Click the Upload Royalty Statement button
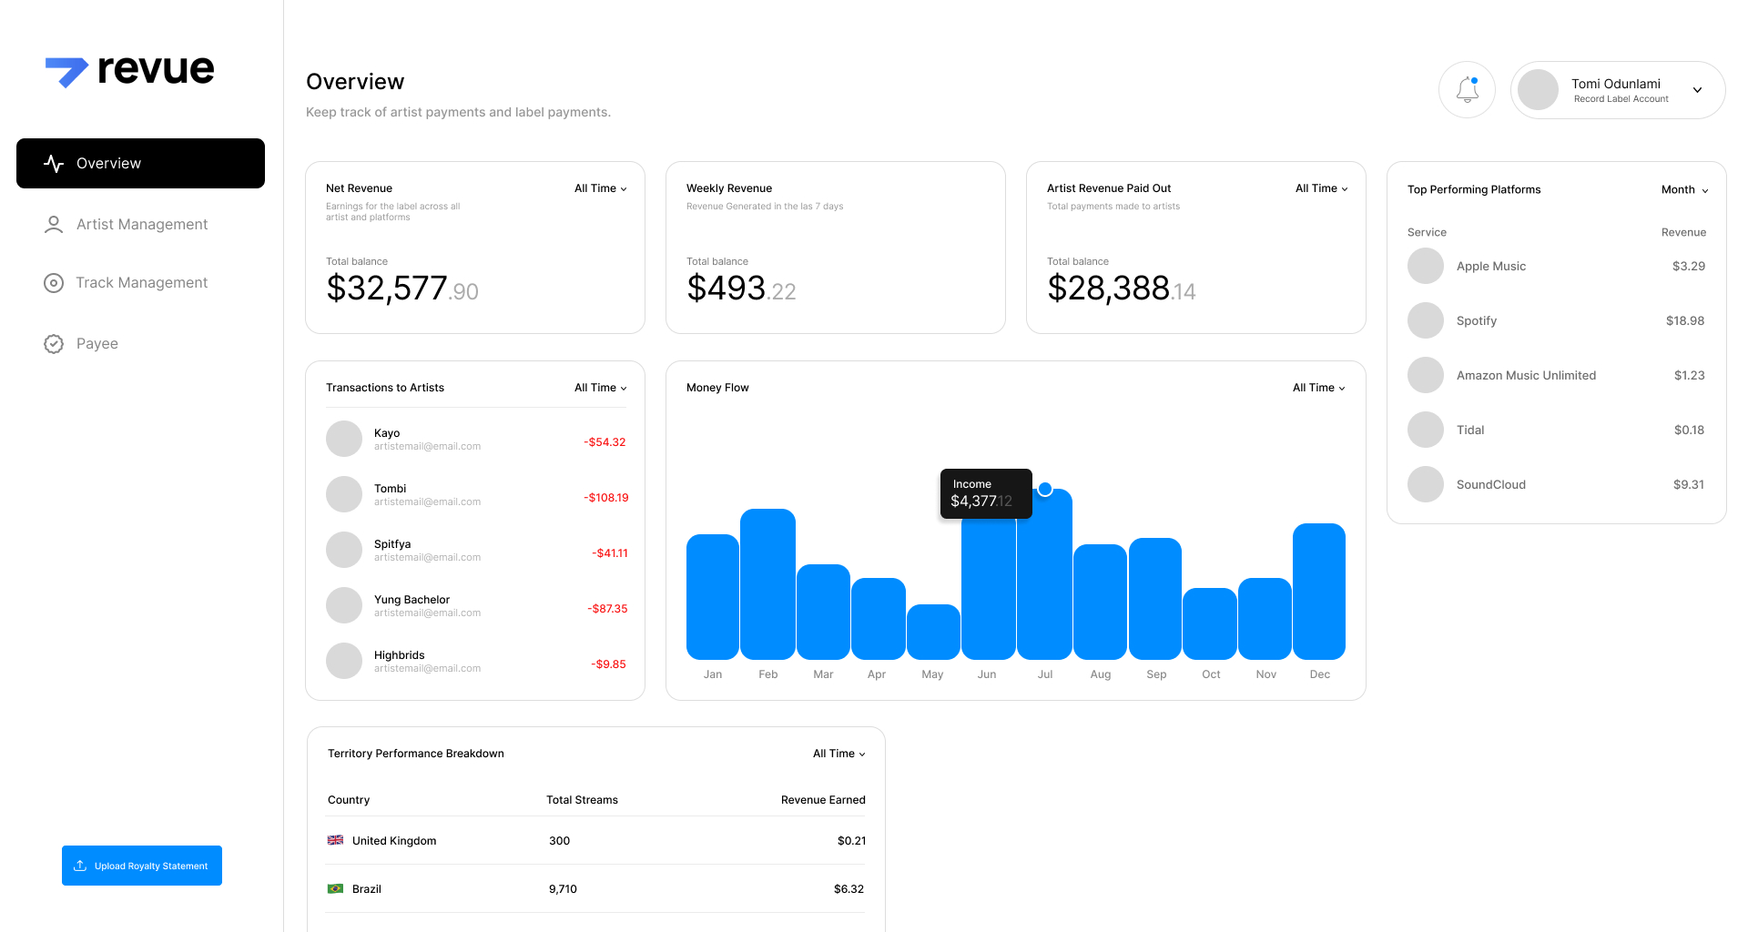 (x=141, y=865)
